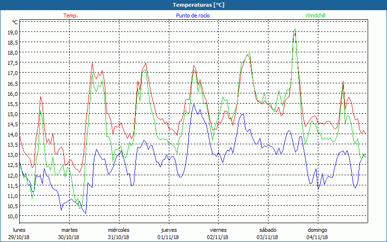Select the blue 'Punto de rocío' legend label
The height and width of the screenshot is (242, 387).
click(193, 15)
